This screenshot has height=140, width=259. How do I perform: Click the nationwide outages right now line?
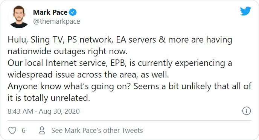click(67, 51)
